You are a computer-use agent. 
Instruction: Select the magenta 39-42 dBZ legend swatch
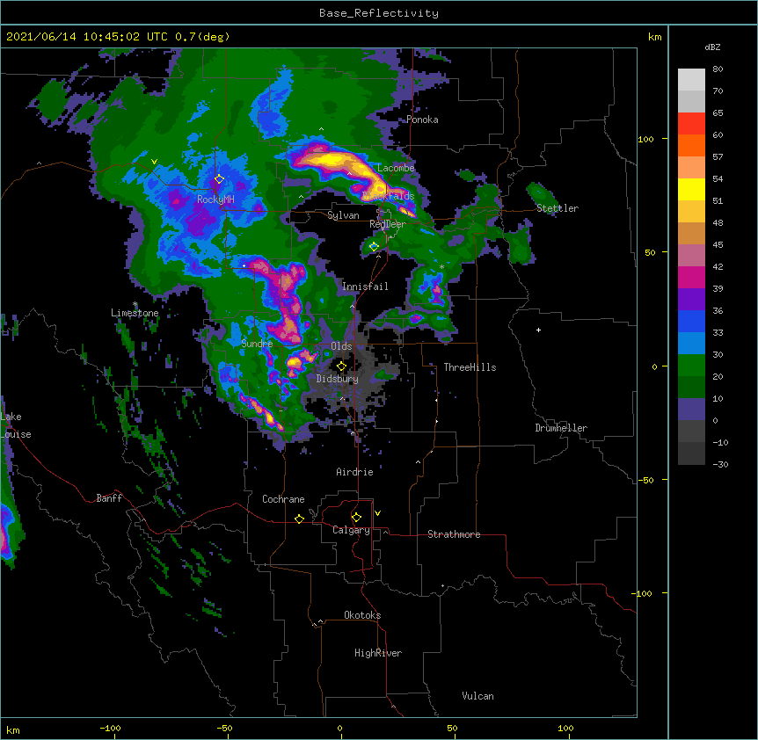click(x=691, y=278)
